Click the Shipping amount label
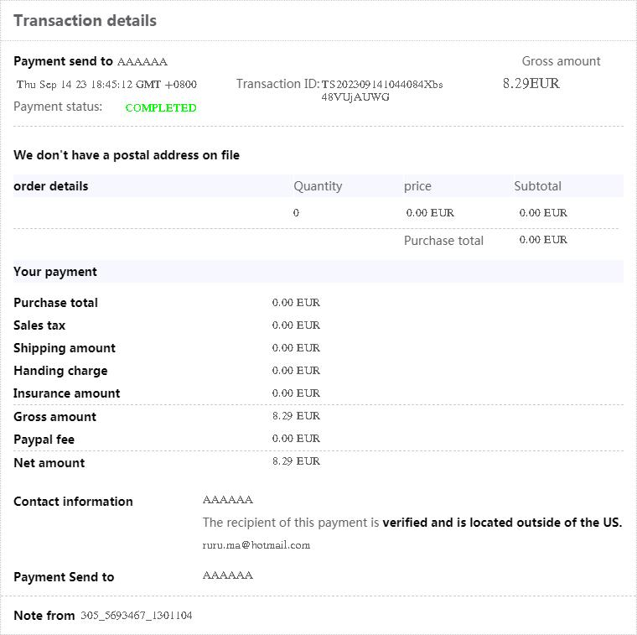 pos(65,348)
